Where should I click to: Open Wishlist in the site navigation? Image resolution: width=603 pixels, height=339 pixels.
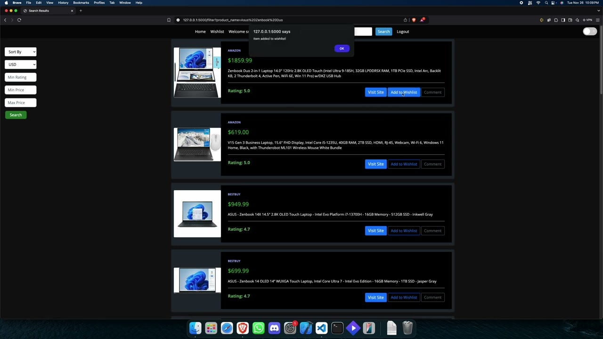pyautogui.click(x=217, y=32)
